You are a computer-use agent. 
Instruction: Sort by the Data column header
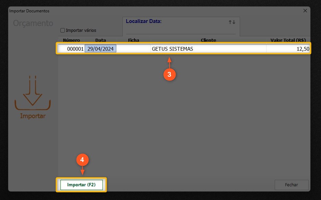click(100, 40)
